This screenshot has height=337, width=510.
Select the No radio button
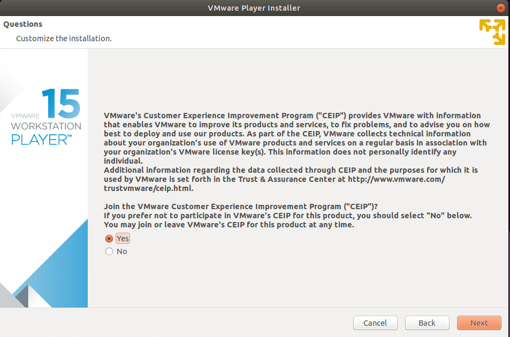click(x=109, y=251)
